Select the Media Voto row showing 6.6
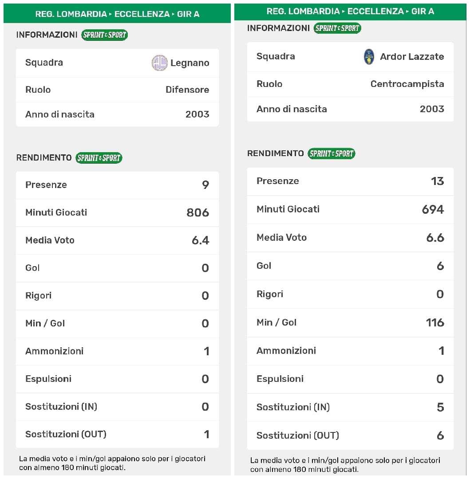Image resolution: width=470 pixels, height=479 pixels. click(x=350, y=238)
